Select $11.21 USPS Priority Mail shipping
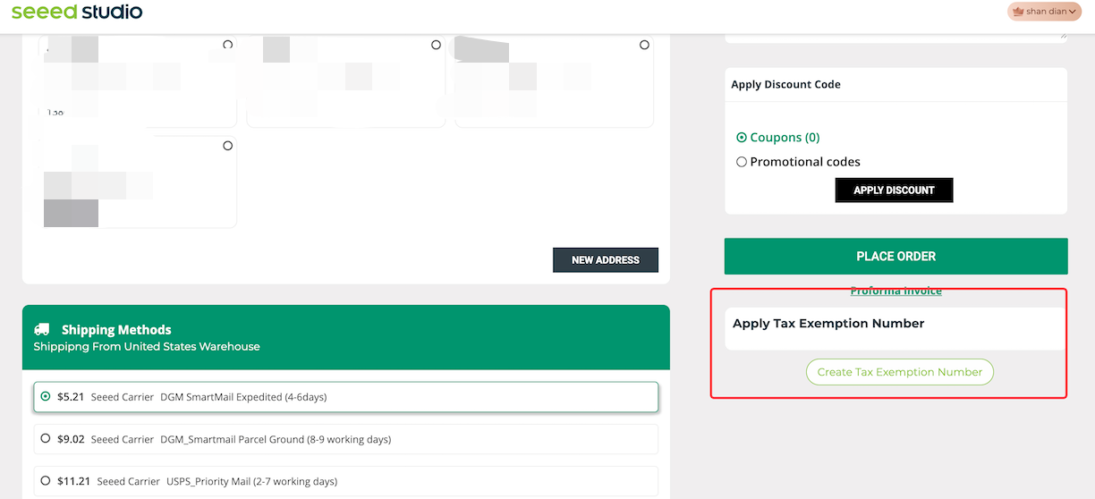Viewport: 1095px width, 499px height. (345, 481)
